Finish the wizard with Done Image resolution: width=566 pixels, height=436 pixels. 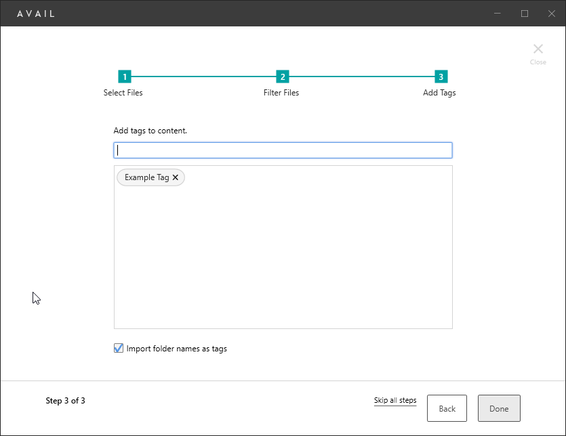point(499,408)
